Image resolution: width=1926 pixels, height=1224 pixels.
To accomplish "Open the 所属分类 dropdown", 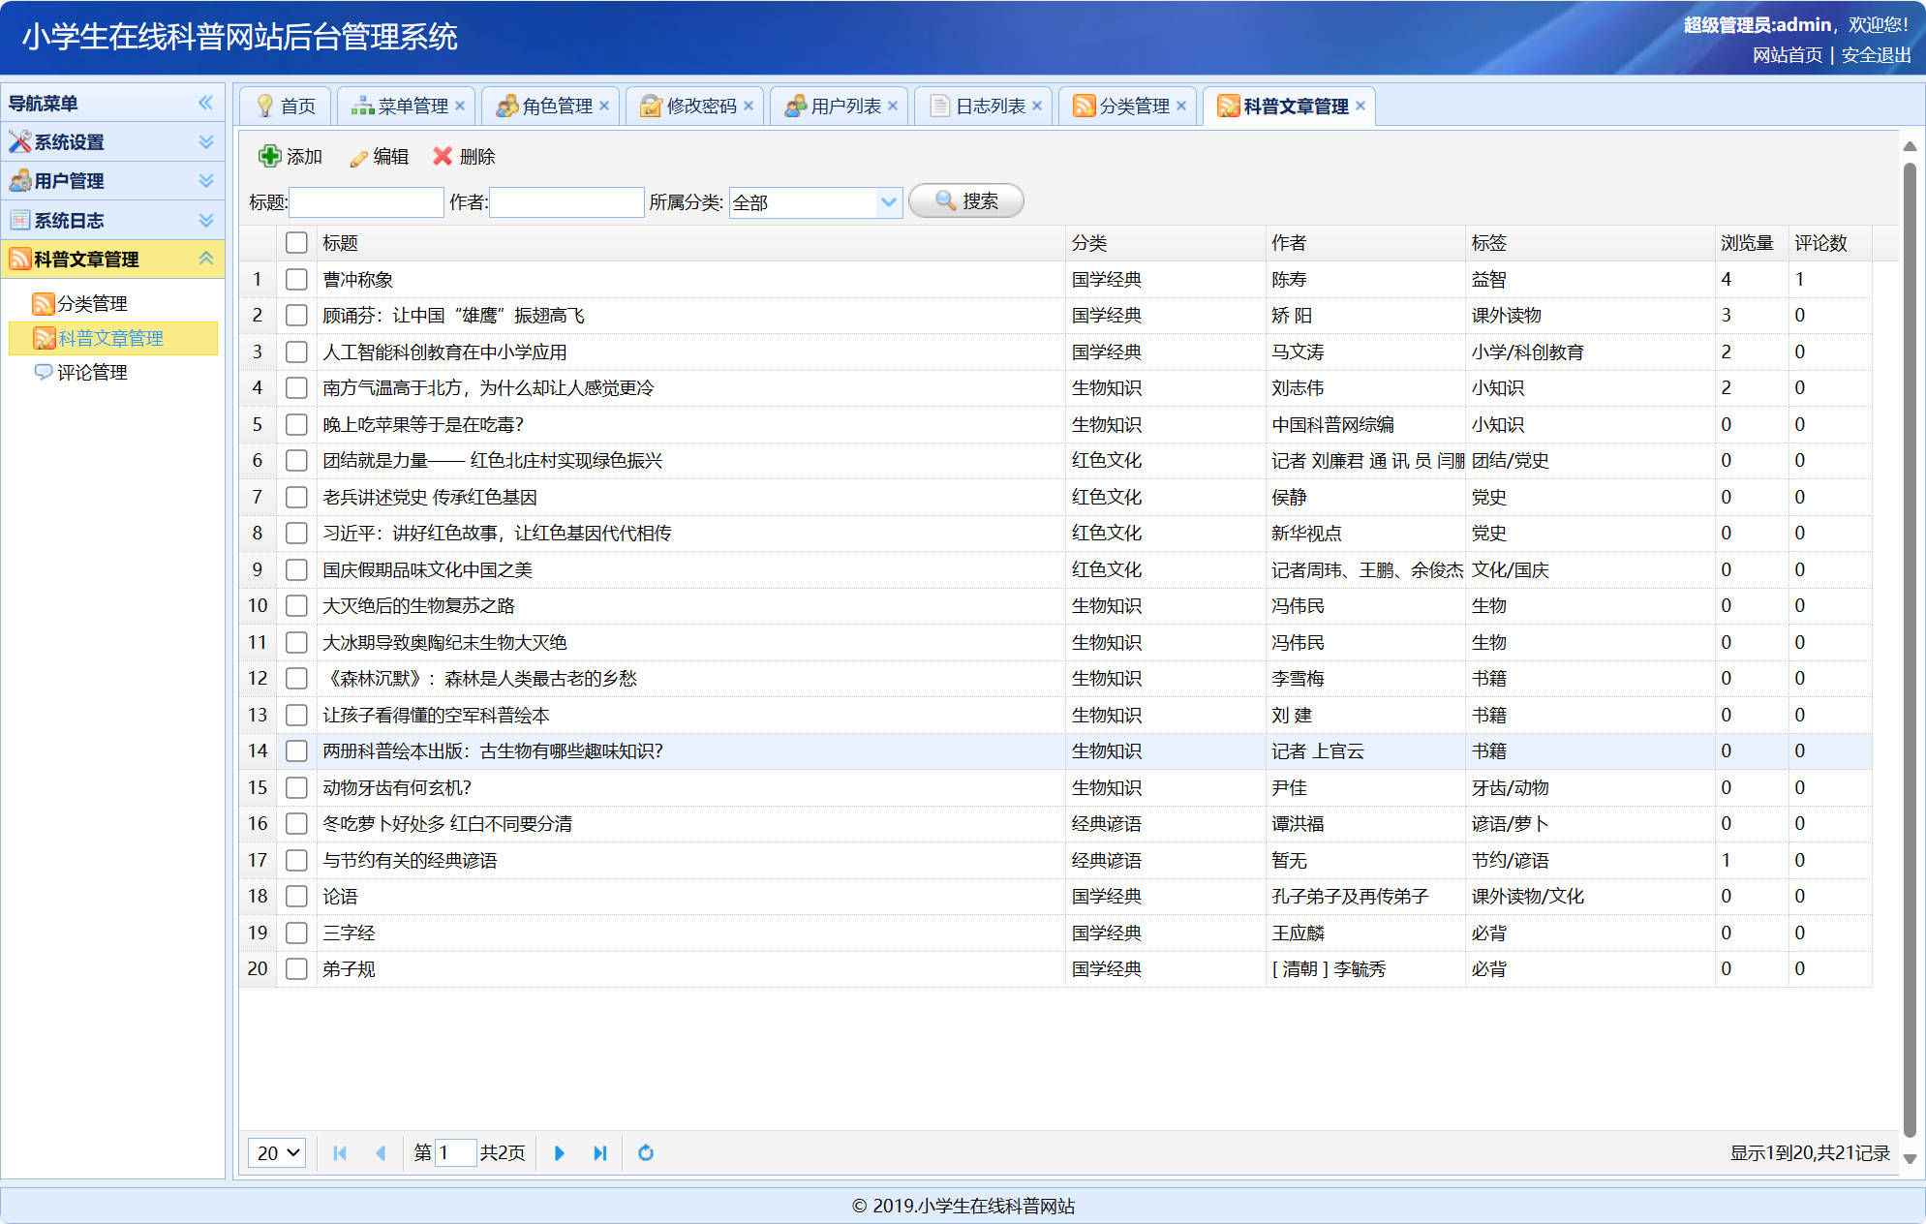I will [888, 202].
